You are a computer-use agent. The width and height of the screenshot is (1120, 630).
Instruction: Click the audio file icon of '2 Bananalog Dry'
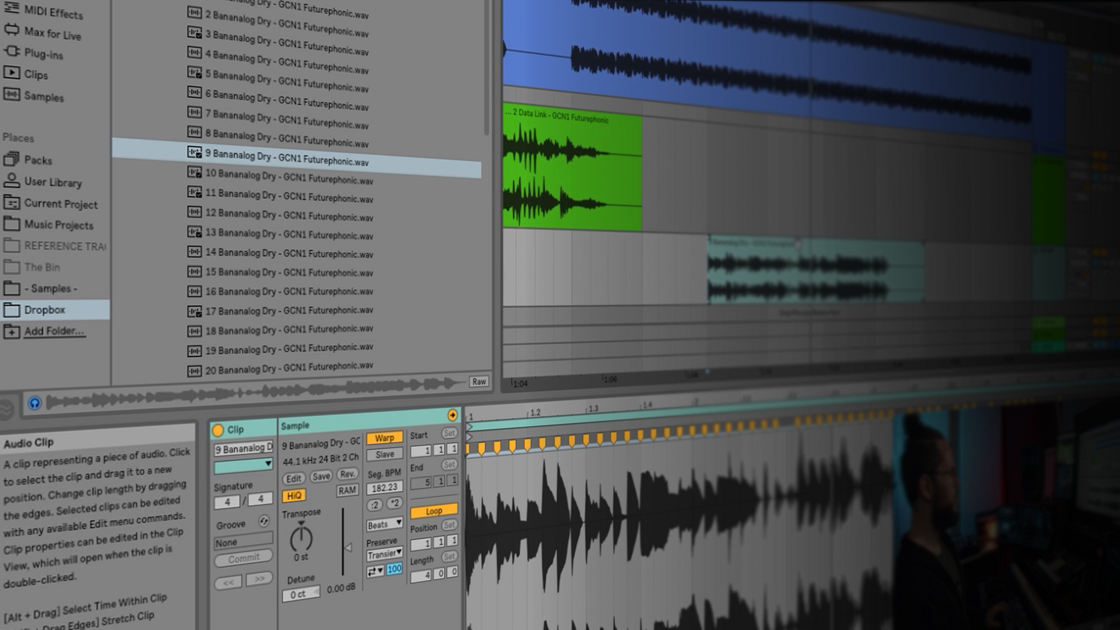click(194, 13)
